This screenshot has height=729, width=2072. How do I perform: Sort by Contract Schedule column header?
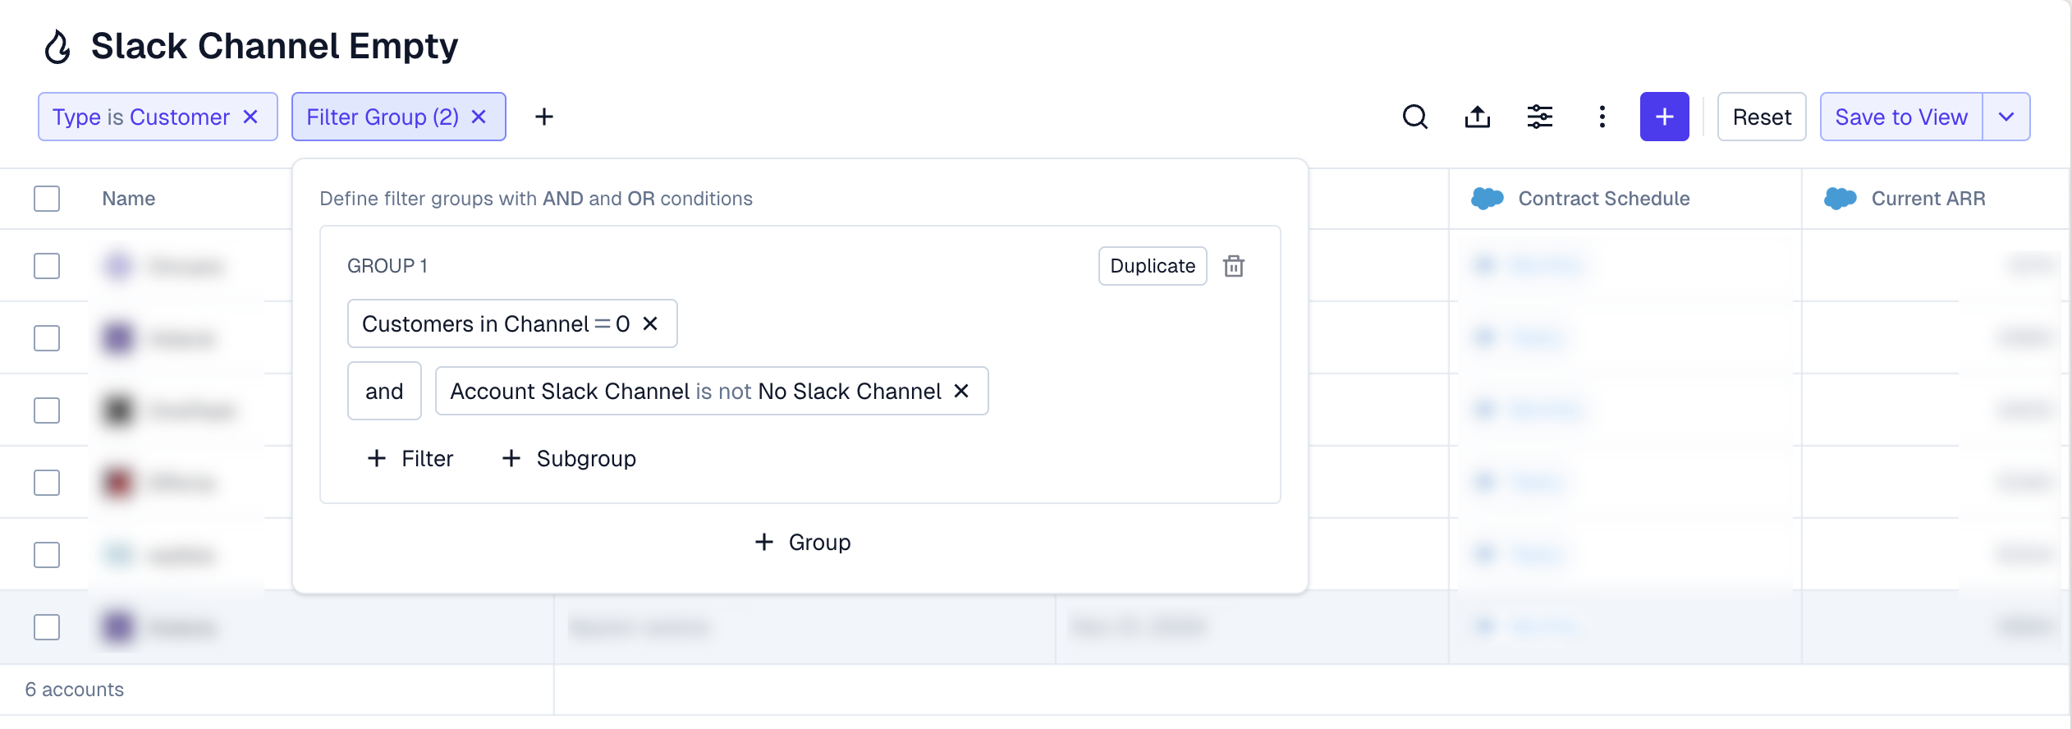(1603, 199)
